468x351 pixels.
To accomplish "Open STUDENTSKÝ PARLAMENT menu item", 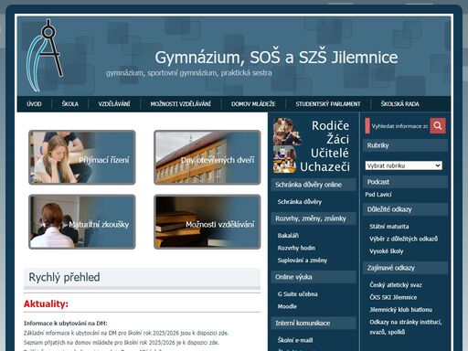I will pos(328,104).
